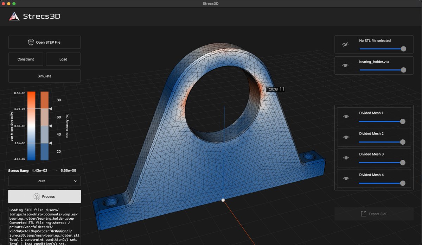Run the Simulate button
The width and height of the screenshot is (422, 245).
(44, 76)
